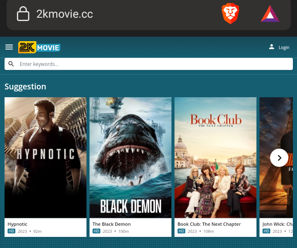Click the 2K Movie logo
Screen dimensions: 297x248
39,47
